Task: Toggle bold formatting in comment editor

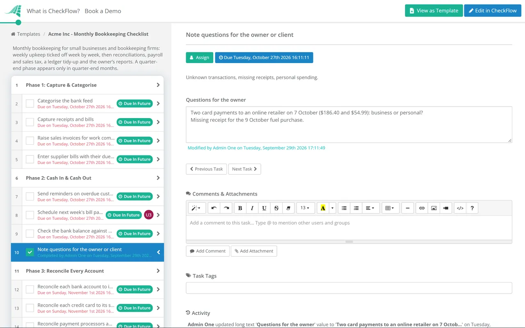Action: (x=240, y=208)
